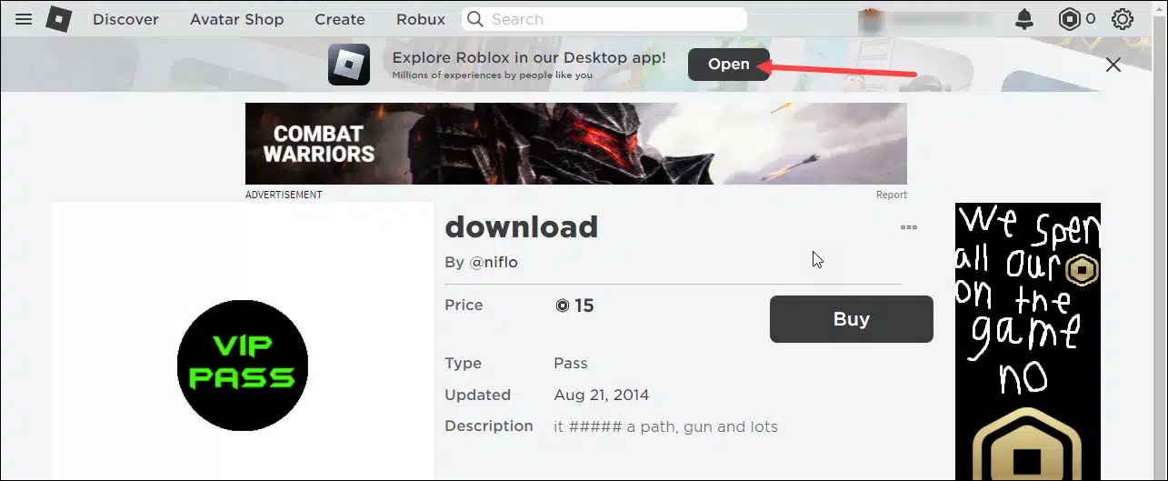Click the Combat Warriors advertisement banner
This screenshot has width=1168, height=481.
click(x=576, y=144)
